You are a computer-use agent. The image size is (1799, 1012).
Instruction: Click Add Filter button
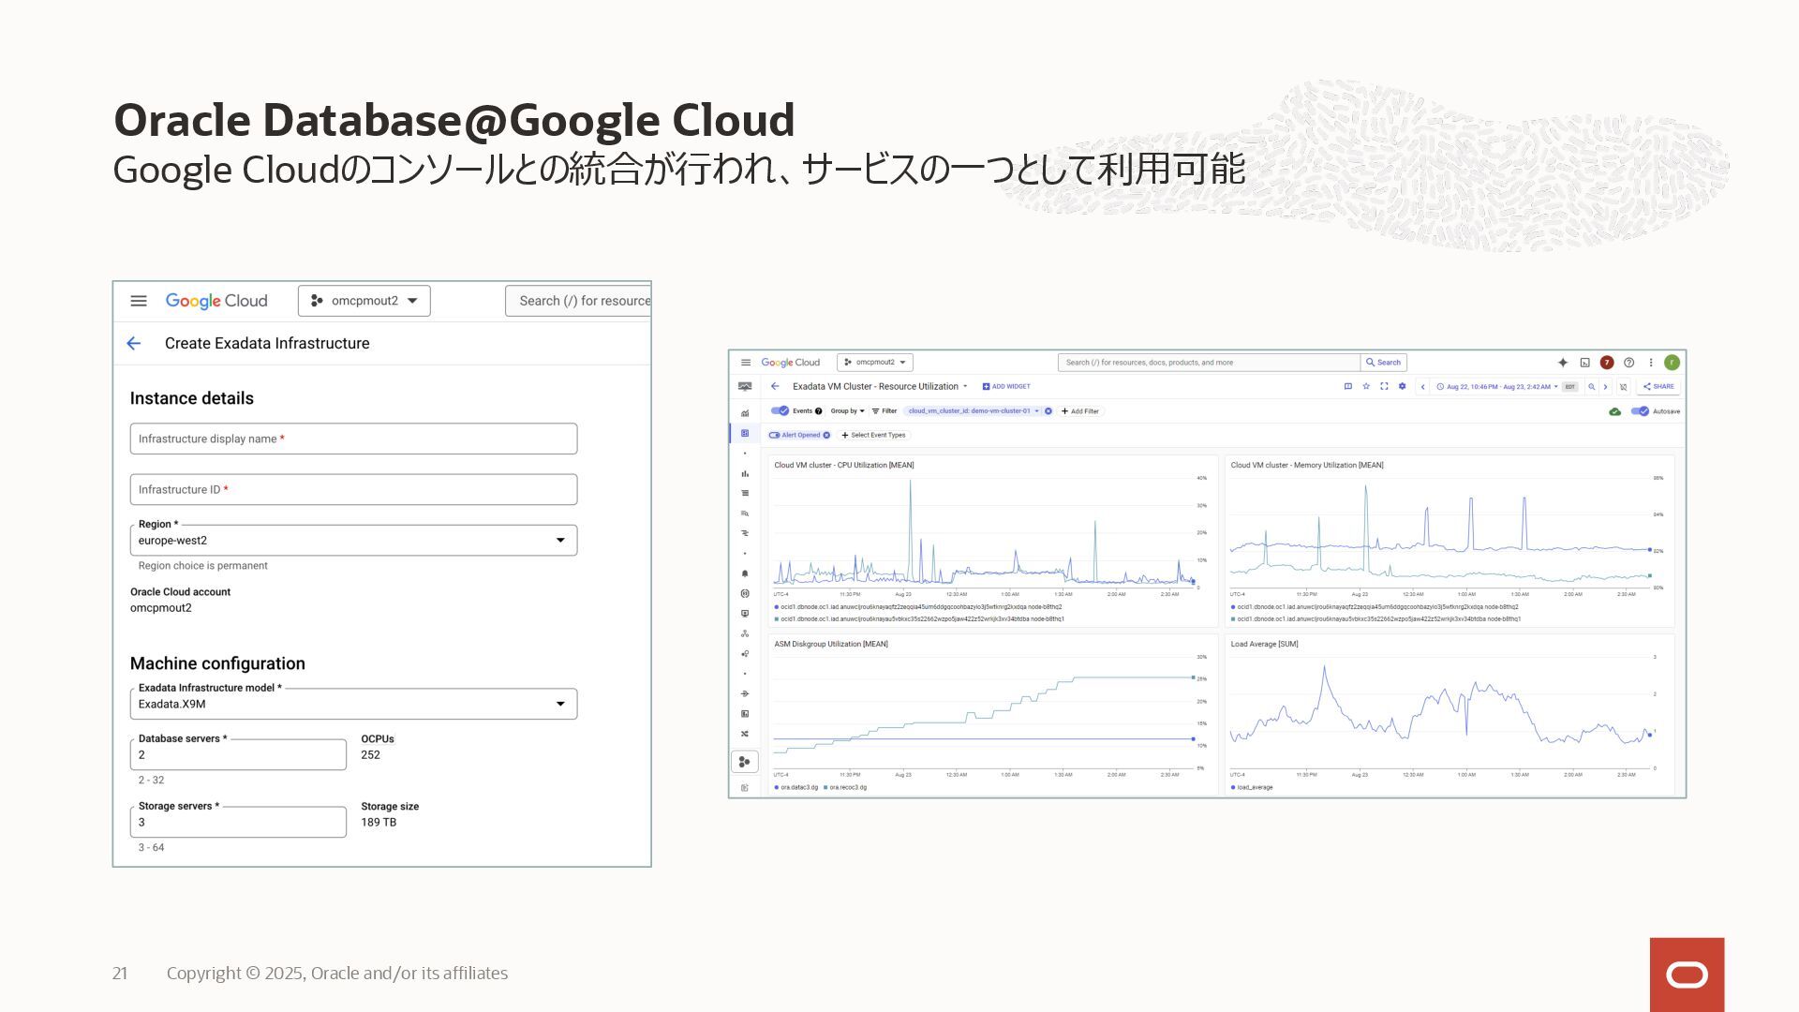point(1080,411)
